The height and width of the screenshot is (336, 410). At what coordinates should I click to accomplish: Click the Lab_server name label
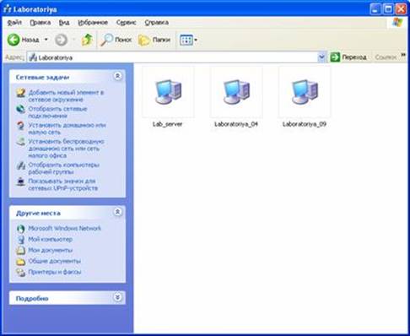coord(168,124)
